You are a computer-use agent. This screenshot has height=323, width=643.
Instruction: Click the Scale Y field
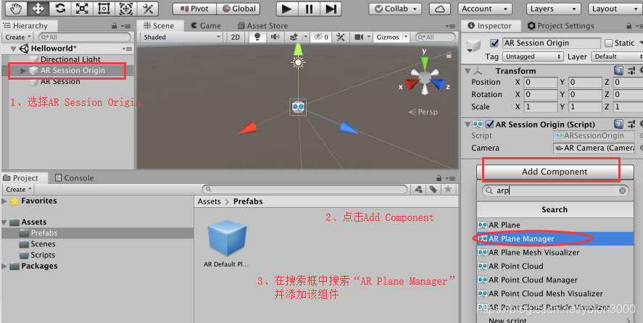pyautogui.click(x=585, y=107)
